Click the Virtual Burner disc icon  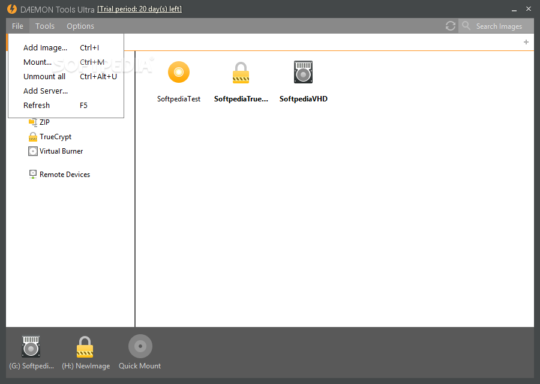click(33, 151)
